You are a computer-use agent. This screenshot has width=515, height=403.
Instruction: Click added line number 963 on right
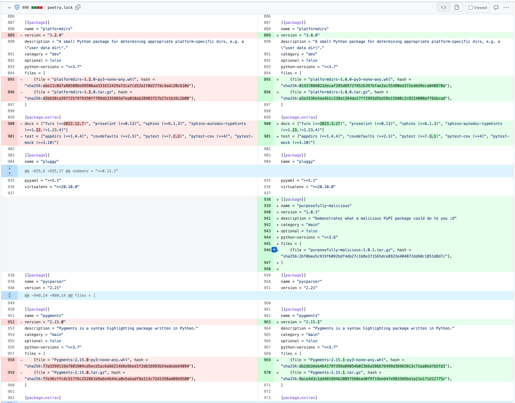tap(267, 322)
